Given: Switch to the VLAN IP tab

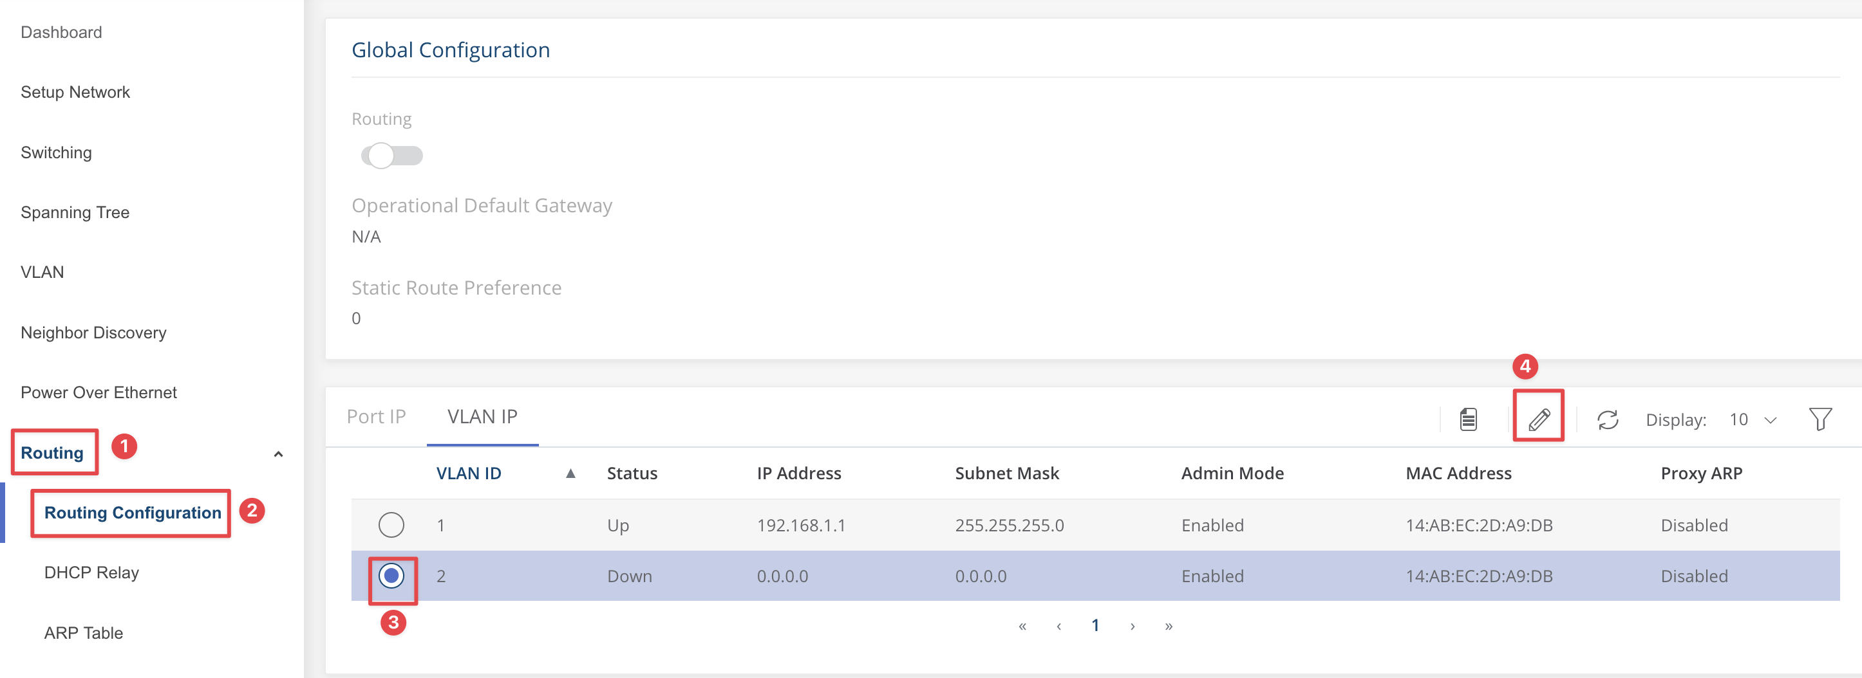Looking at the screenshot, I should [482, 417].
